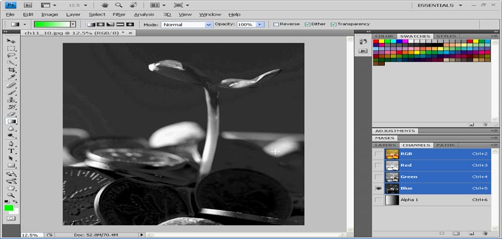Image resolution: width=502 pixels, height=239 pixels.
Task: Select the Clone Stamp tool
Action: 11,100
